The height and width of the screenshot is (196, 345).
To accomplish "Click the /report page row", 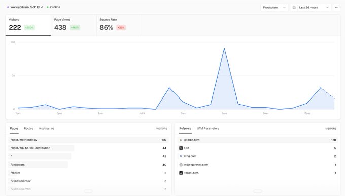I will pos(88,173).
